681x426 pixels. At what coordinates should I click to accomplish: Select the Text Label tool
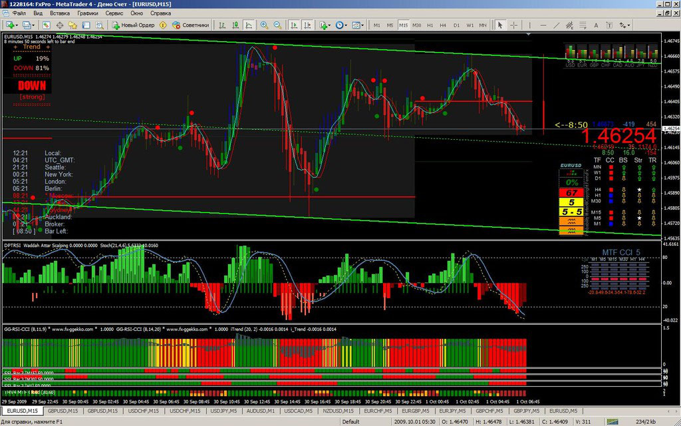609,25
